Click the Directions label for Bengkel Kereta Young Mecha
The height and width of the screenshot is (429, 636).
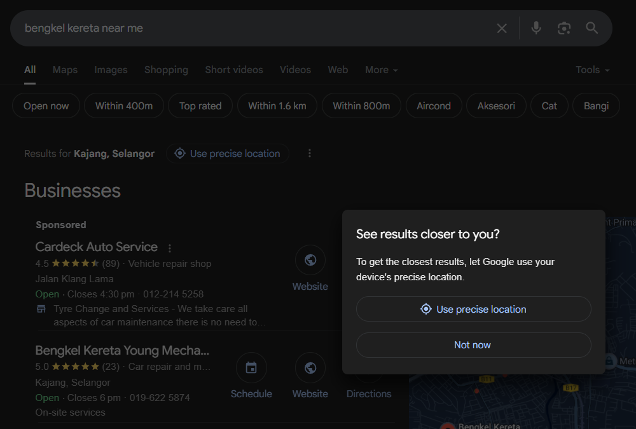point(369,393)
